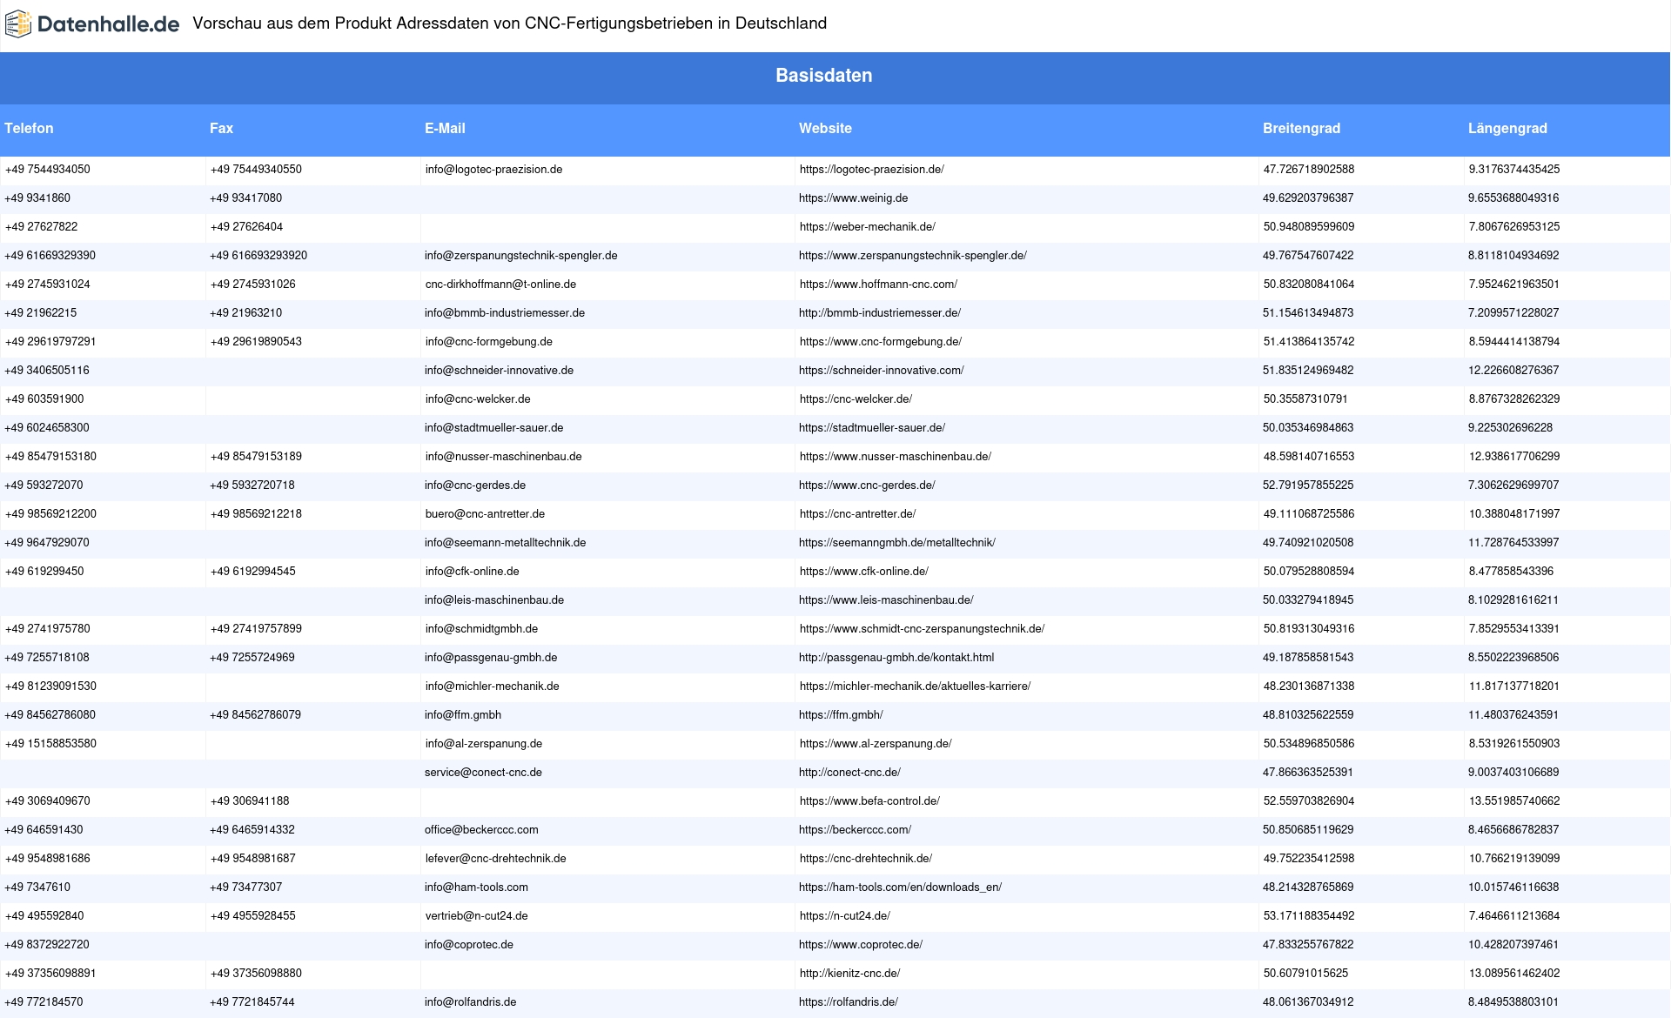Click fax number +49 29619890543
Viewport: 1671px width, 1018px height.
[x=256, y=342]
